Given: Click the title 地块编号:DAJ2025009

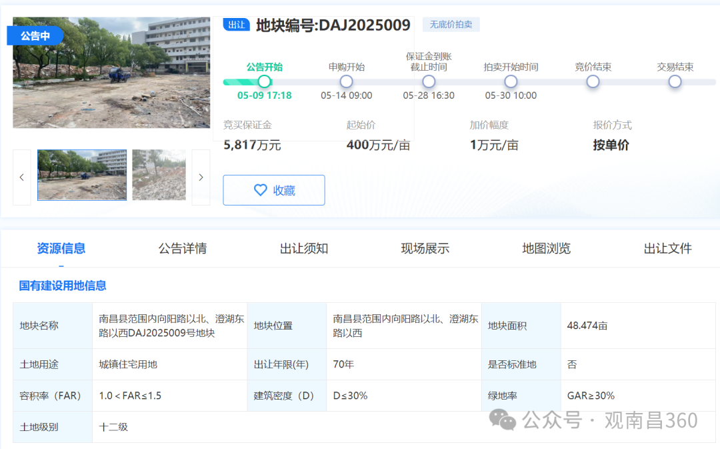Looking at the screenshot, I should [333, 25].
